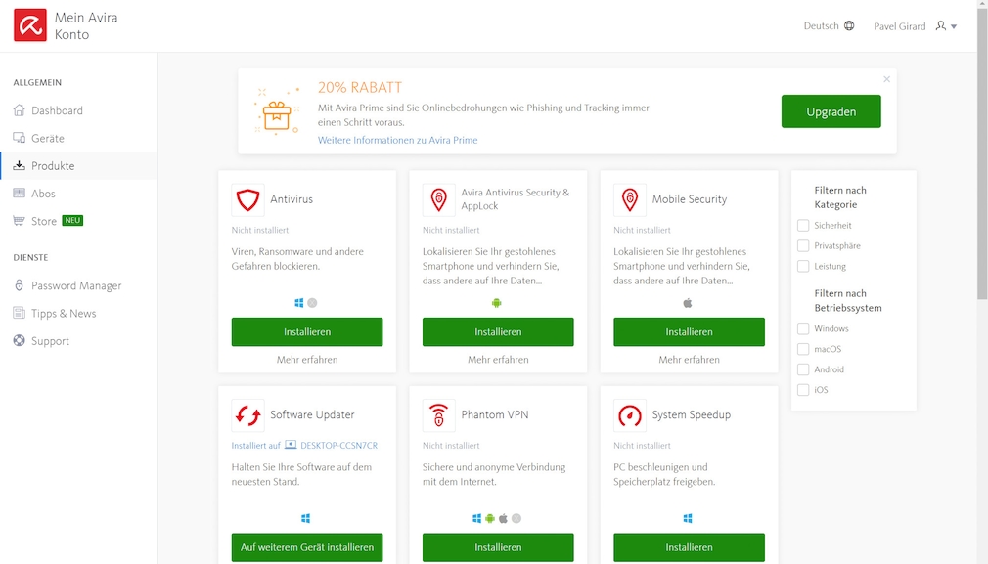The width and height of the screenshot is (988, 564).
Task: Click Mehr erfahren under Mobile Security
Action: point(688,359)
